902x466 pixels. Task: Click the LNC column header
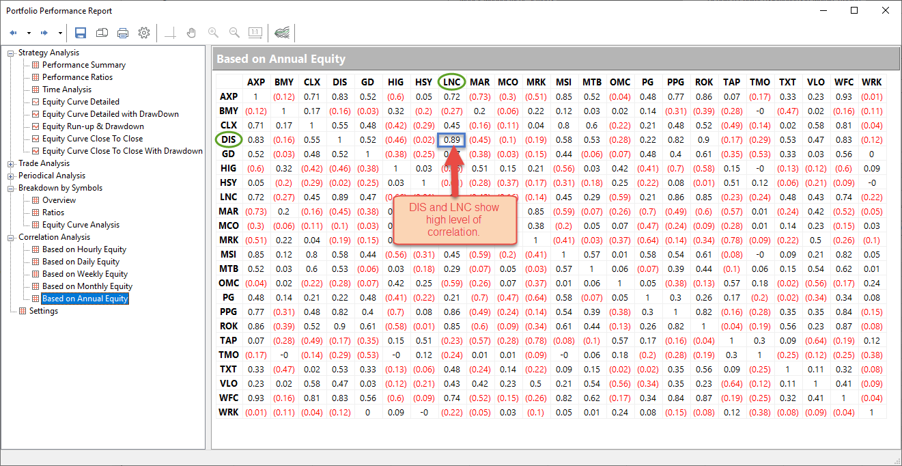[x=451, y=82]
